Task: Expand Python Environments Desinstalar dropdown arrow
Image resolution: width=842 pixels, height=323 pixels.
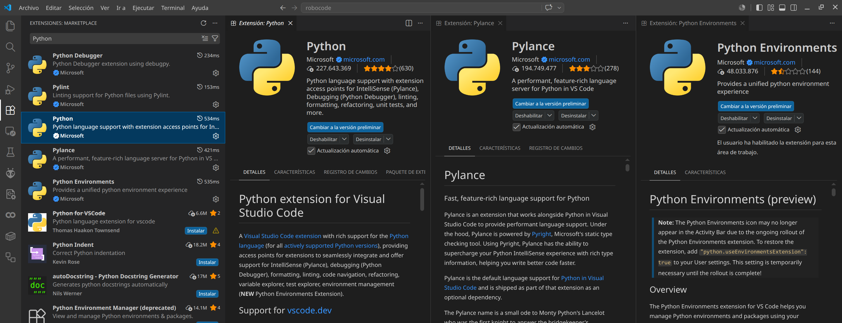Action: pyautogui.click(x=799, y=118)
